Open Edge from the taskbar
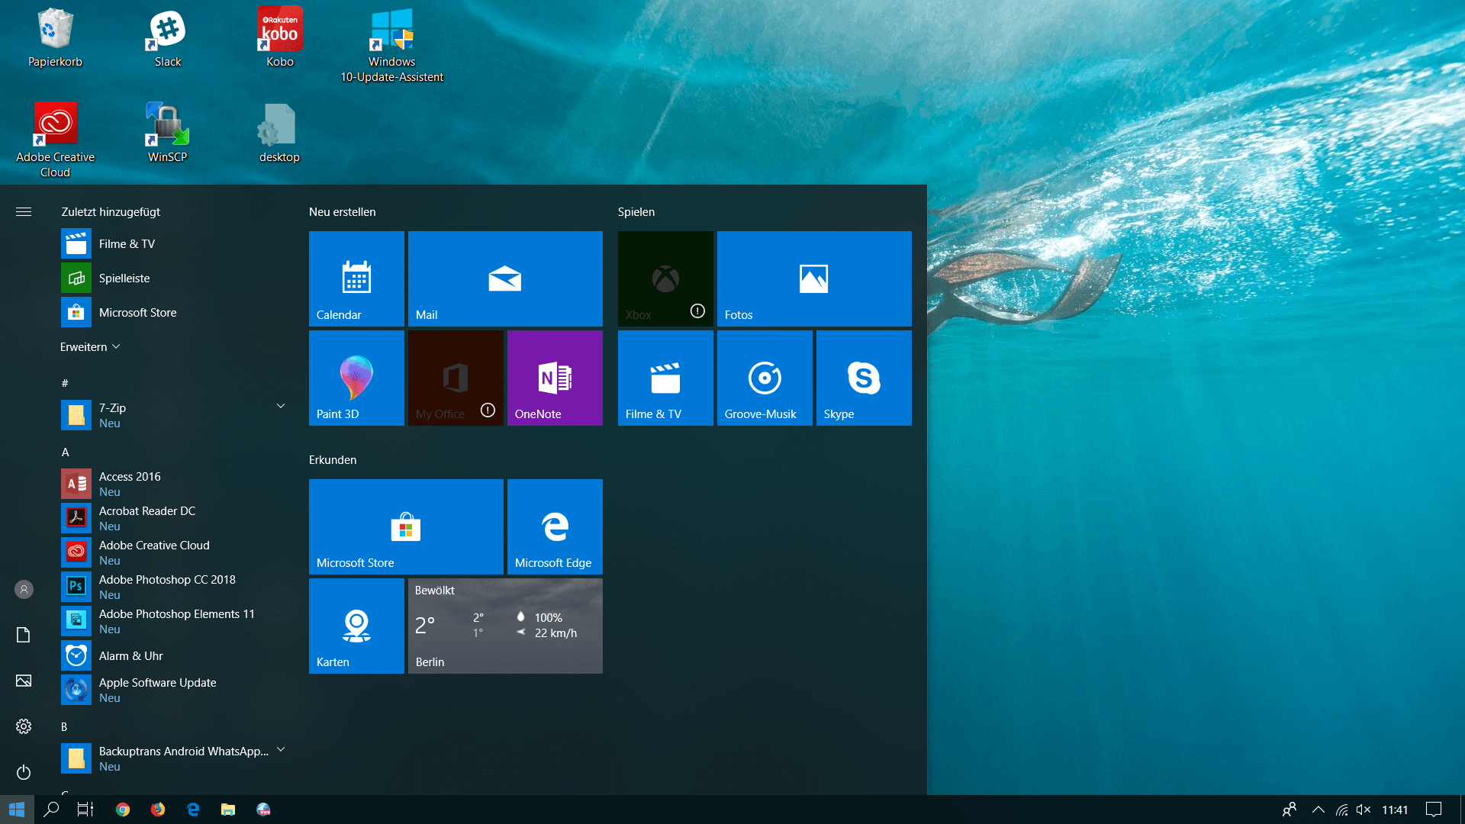This screenshot has width=1465, height=824. tap(193, 810)
